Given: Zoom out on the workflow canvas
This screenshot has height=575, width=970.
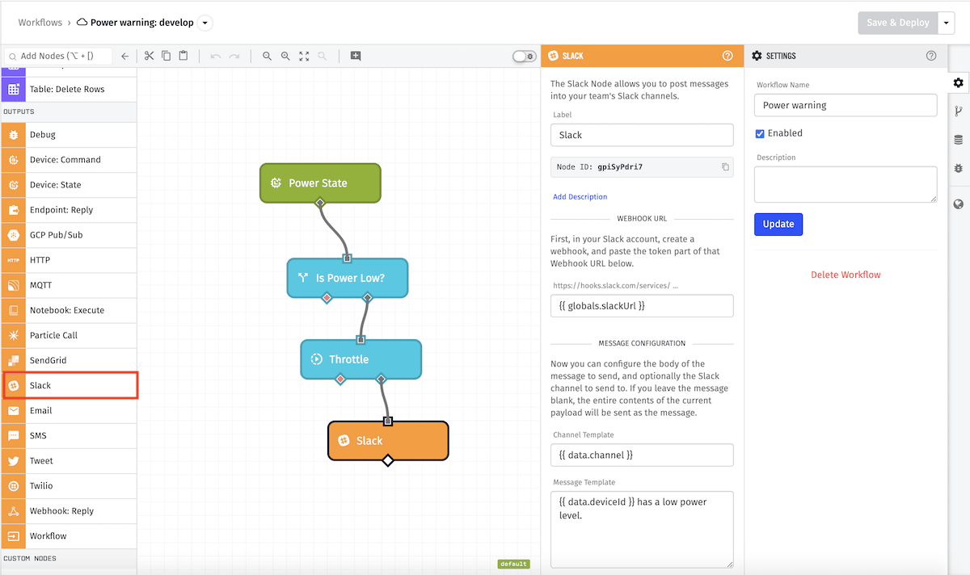Looking at the screenshot, I should coord(267,57).
